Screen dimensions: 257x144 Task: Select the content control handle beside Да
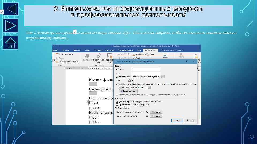tap(88, 102)
